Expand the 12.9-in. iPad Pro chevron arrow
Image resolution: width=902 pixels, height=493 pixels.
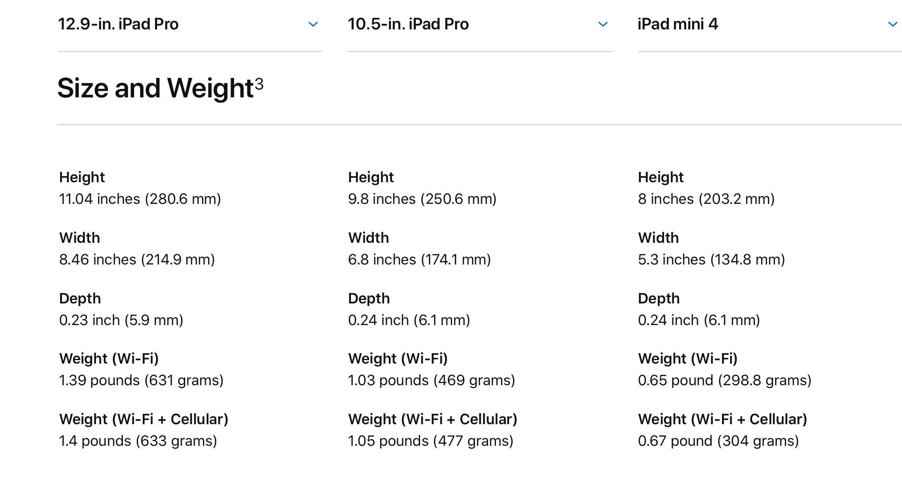coord(313,24)
